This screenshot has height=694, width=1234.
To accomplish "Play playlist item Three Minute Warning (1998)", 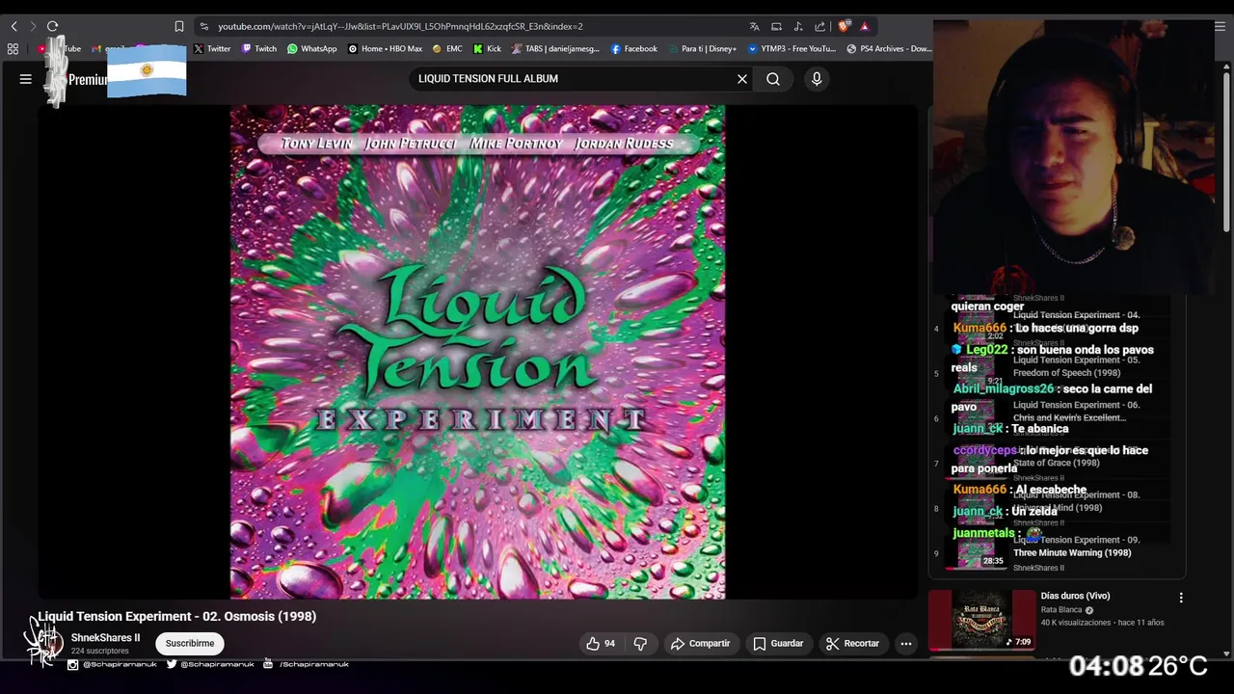I will [1072, 553].
